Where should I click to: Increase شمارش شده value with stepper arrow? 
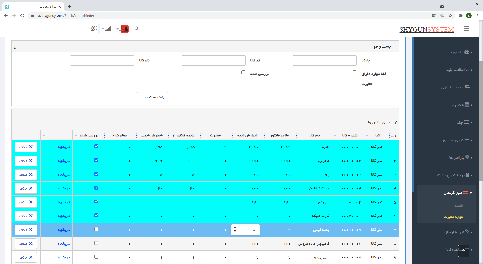[x=235, y=228]
